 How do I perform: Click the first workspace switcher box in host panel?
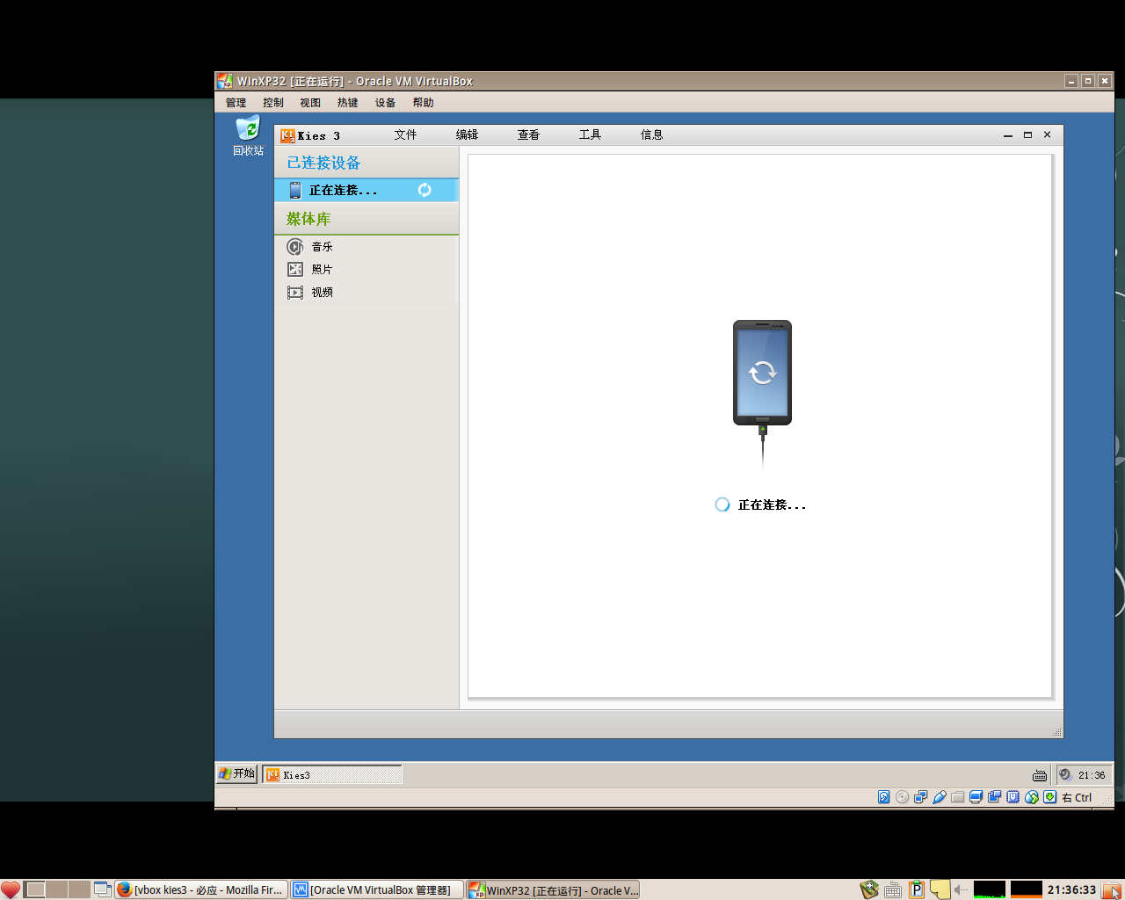click(35, 889)
